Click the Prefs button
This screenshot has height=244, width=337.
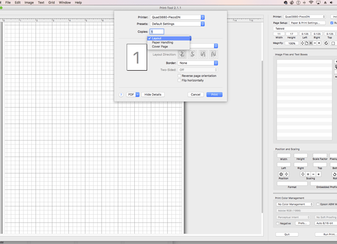coord(302,223)
